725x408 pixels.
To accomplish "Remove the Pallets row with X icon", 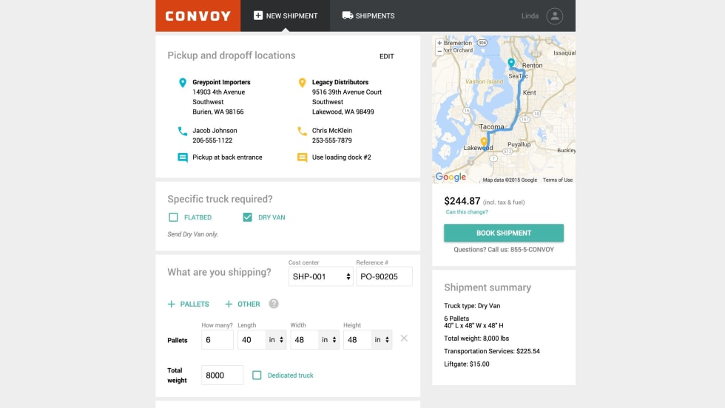I will point(404,339).
